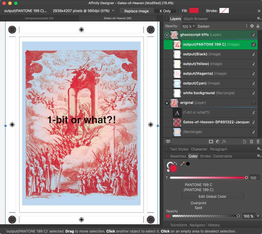Select the red fill circle in color selector
262x234 pixels.
(173, 168)
